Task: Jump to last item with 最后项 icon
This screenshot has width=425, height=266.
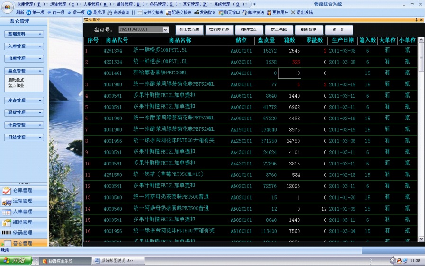Action: [90, 12]
